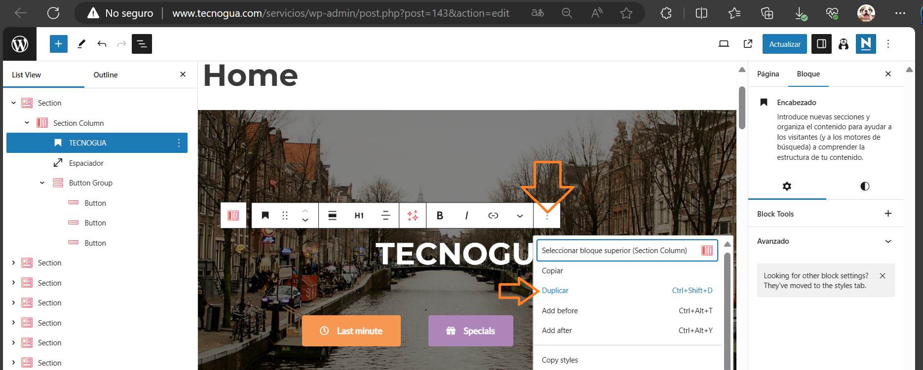The width and height of the screenshot is (923, 370).
Task: Click the Actualizar button
Action: [x=784, y=44]
